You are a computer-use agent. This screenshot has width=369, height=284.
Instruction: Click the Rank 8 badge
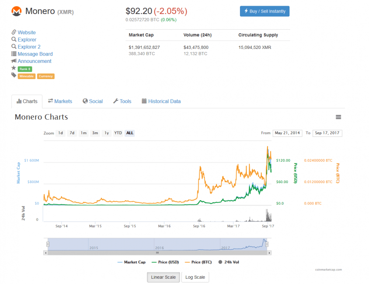point(25,69)
